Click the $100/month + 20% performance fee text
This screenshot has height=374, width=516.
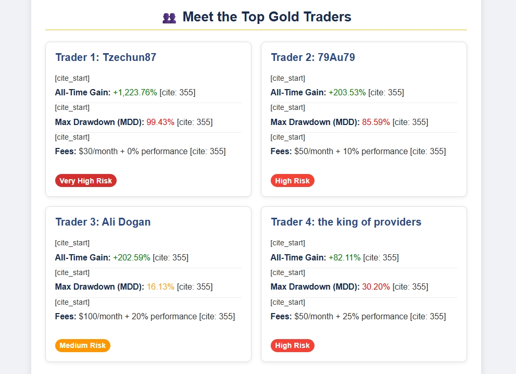[138, 317]
